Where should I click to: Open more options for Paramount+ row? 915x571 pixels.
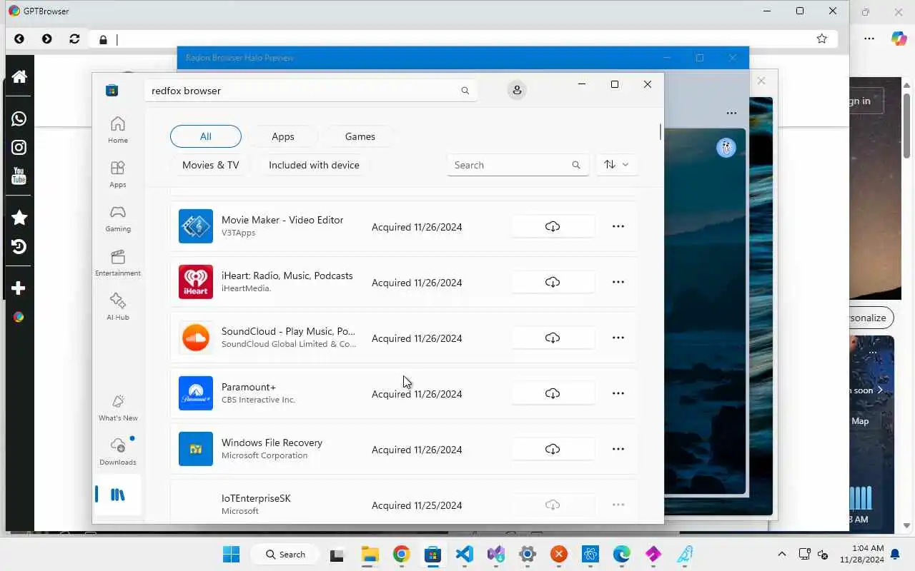[618, 393]
